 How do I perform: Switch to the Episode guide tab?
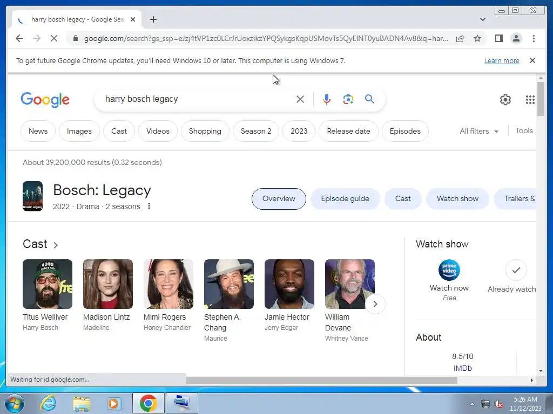tap(345, 198)
